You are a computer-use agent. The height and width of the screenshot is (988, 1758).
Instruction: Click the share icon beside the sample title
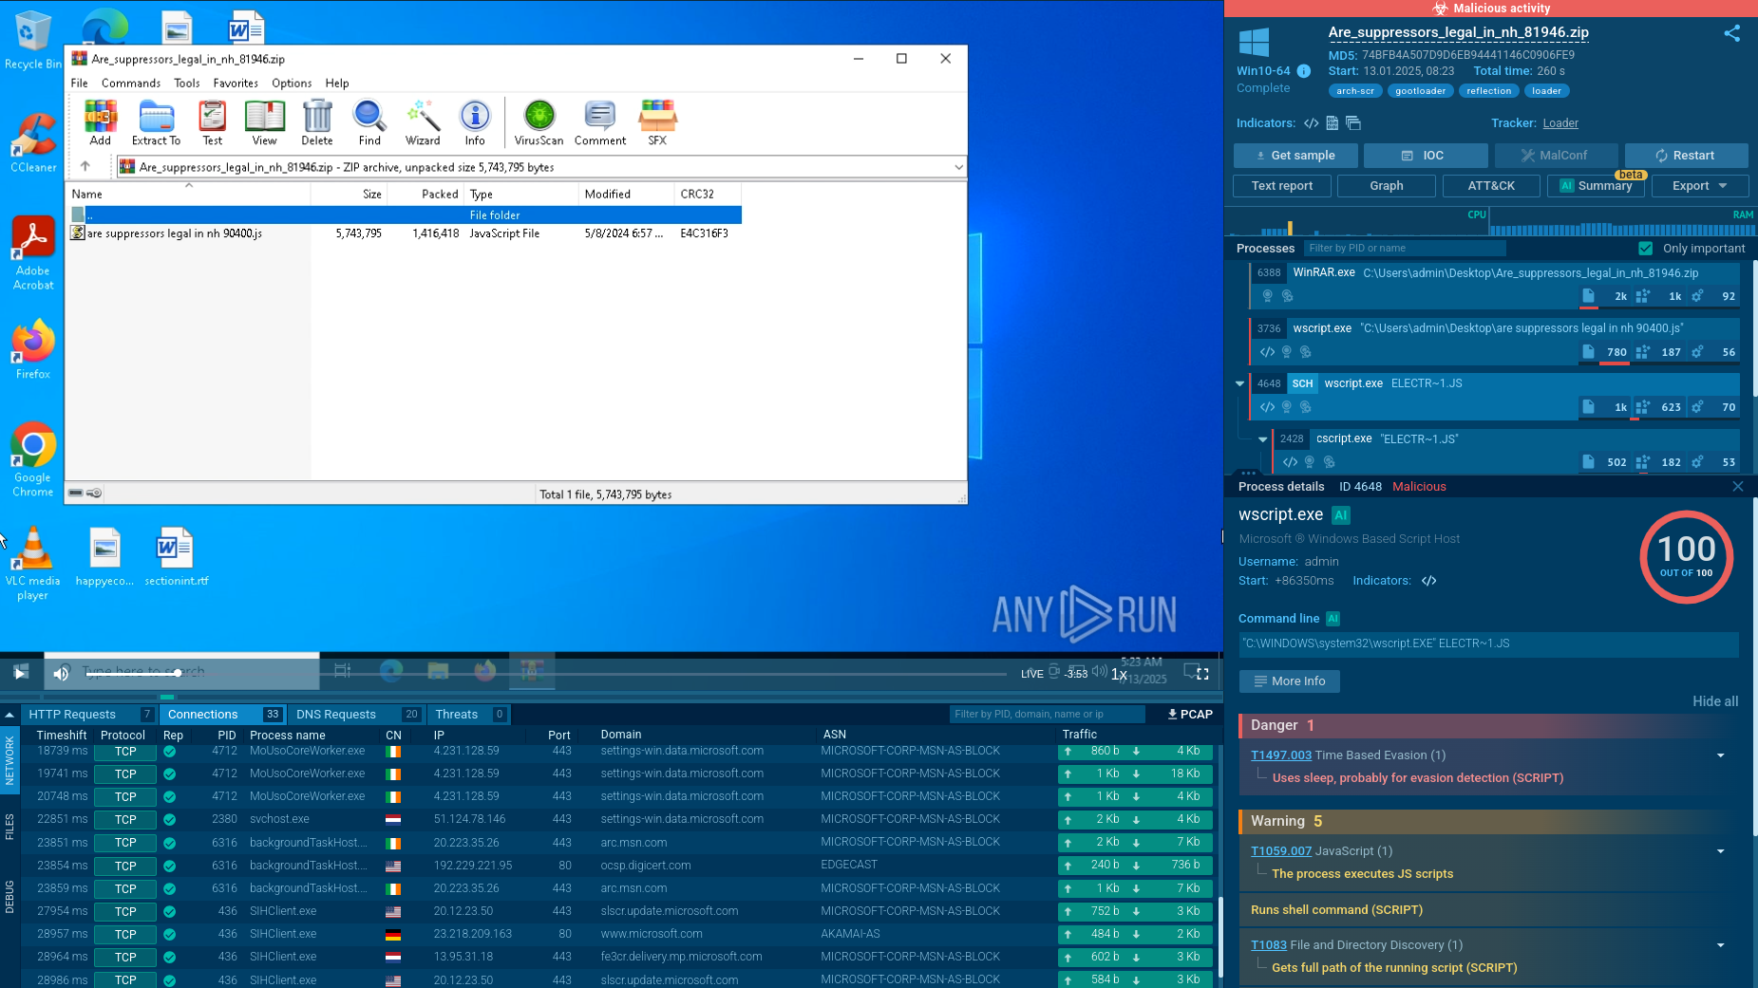[x=1731, y=33]
